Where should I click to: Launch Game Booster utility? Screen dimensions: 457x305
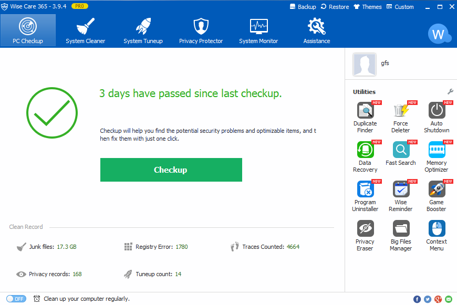coord(437,196)
